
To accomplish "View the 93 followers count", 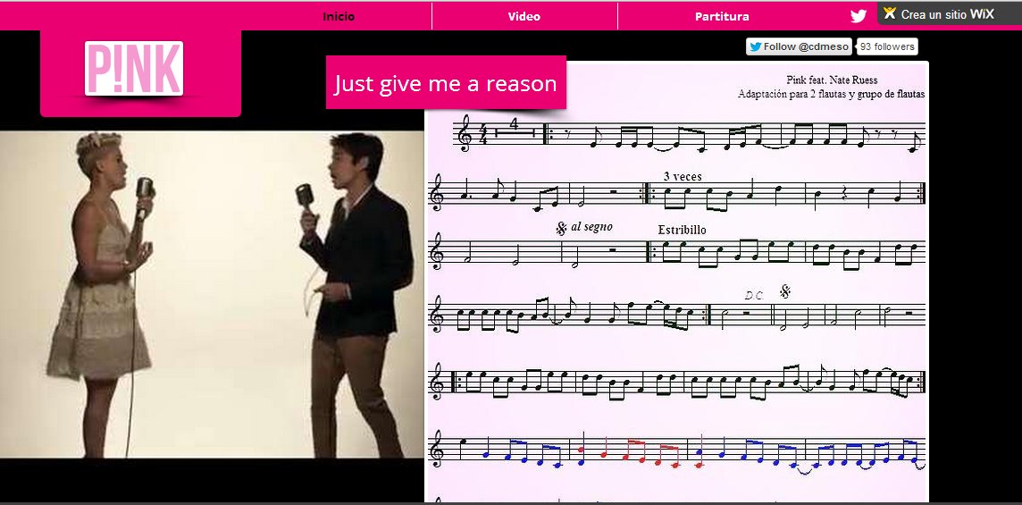I will [x=887, y=46].
